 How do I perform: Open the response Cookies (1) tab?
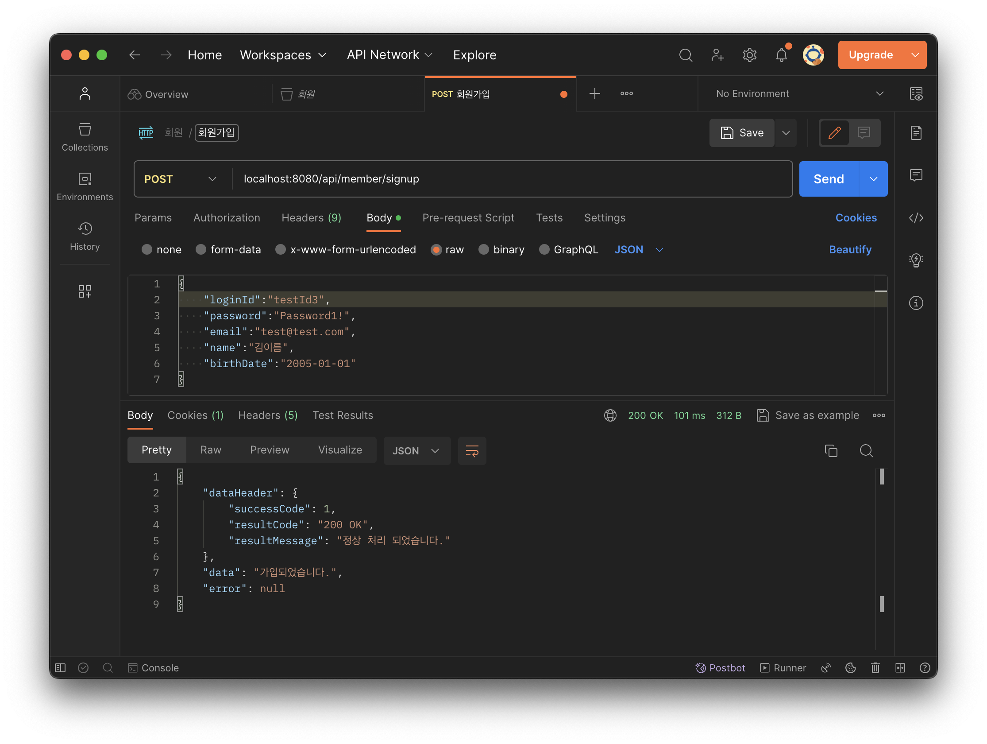[195, 415]
